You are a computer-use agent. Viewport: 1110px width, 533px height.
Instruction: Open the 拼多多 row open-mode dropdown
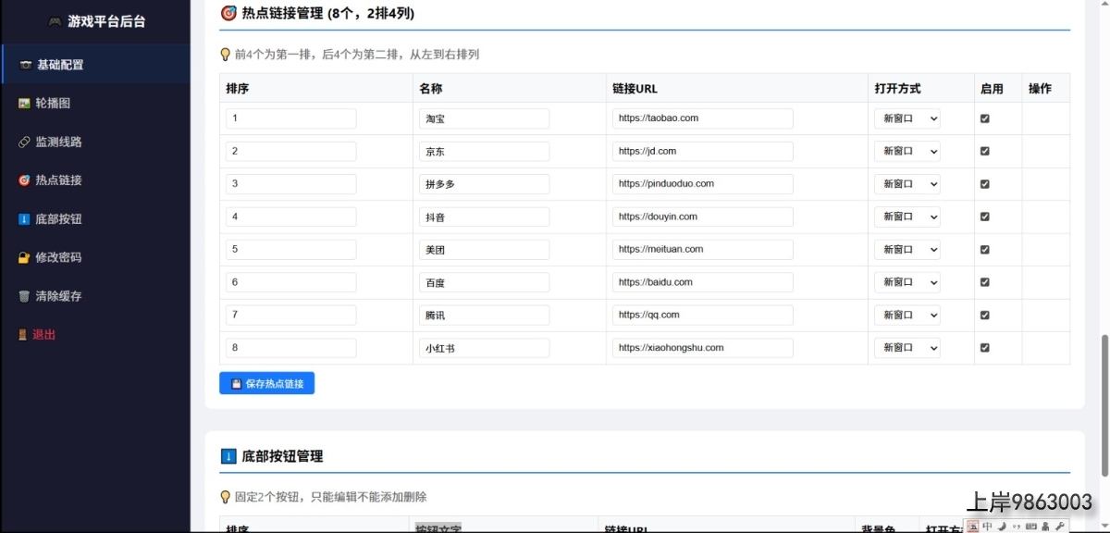[x=907, y=184]
